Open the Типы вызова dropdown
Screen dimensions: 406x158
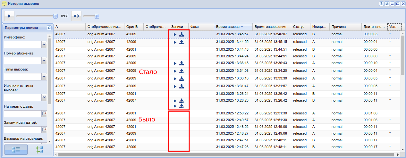click(44, 77)
